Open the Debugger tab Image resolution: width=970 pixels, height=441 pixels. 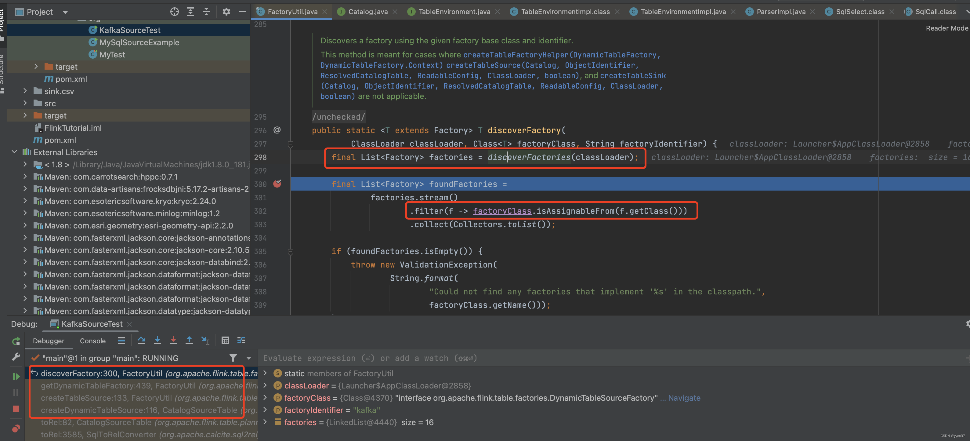point(49,341)
